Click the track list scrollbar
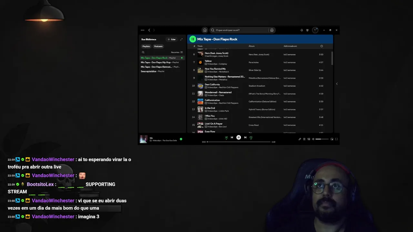The width and height of the screenshot is (413, 232). (x=332, y=58)
